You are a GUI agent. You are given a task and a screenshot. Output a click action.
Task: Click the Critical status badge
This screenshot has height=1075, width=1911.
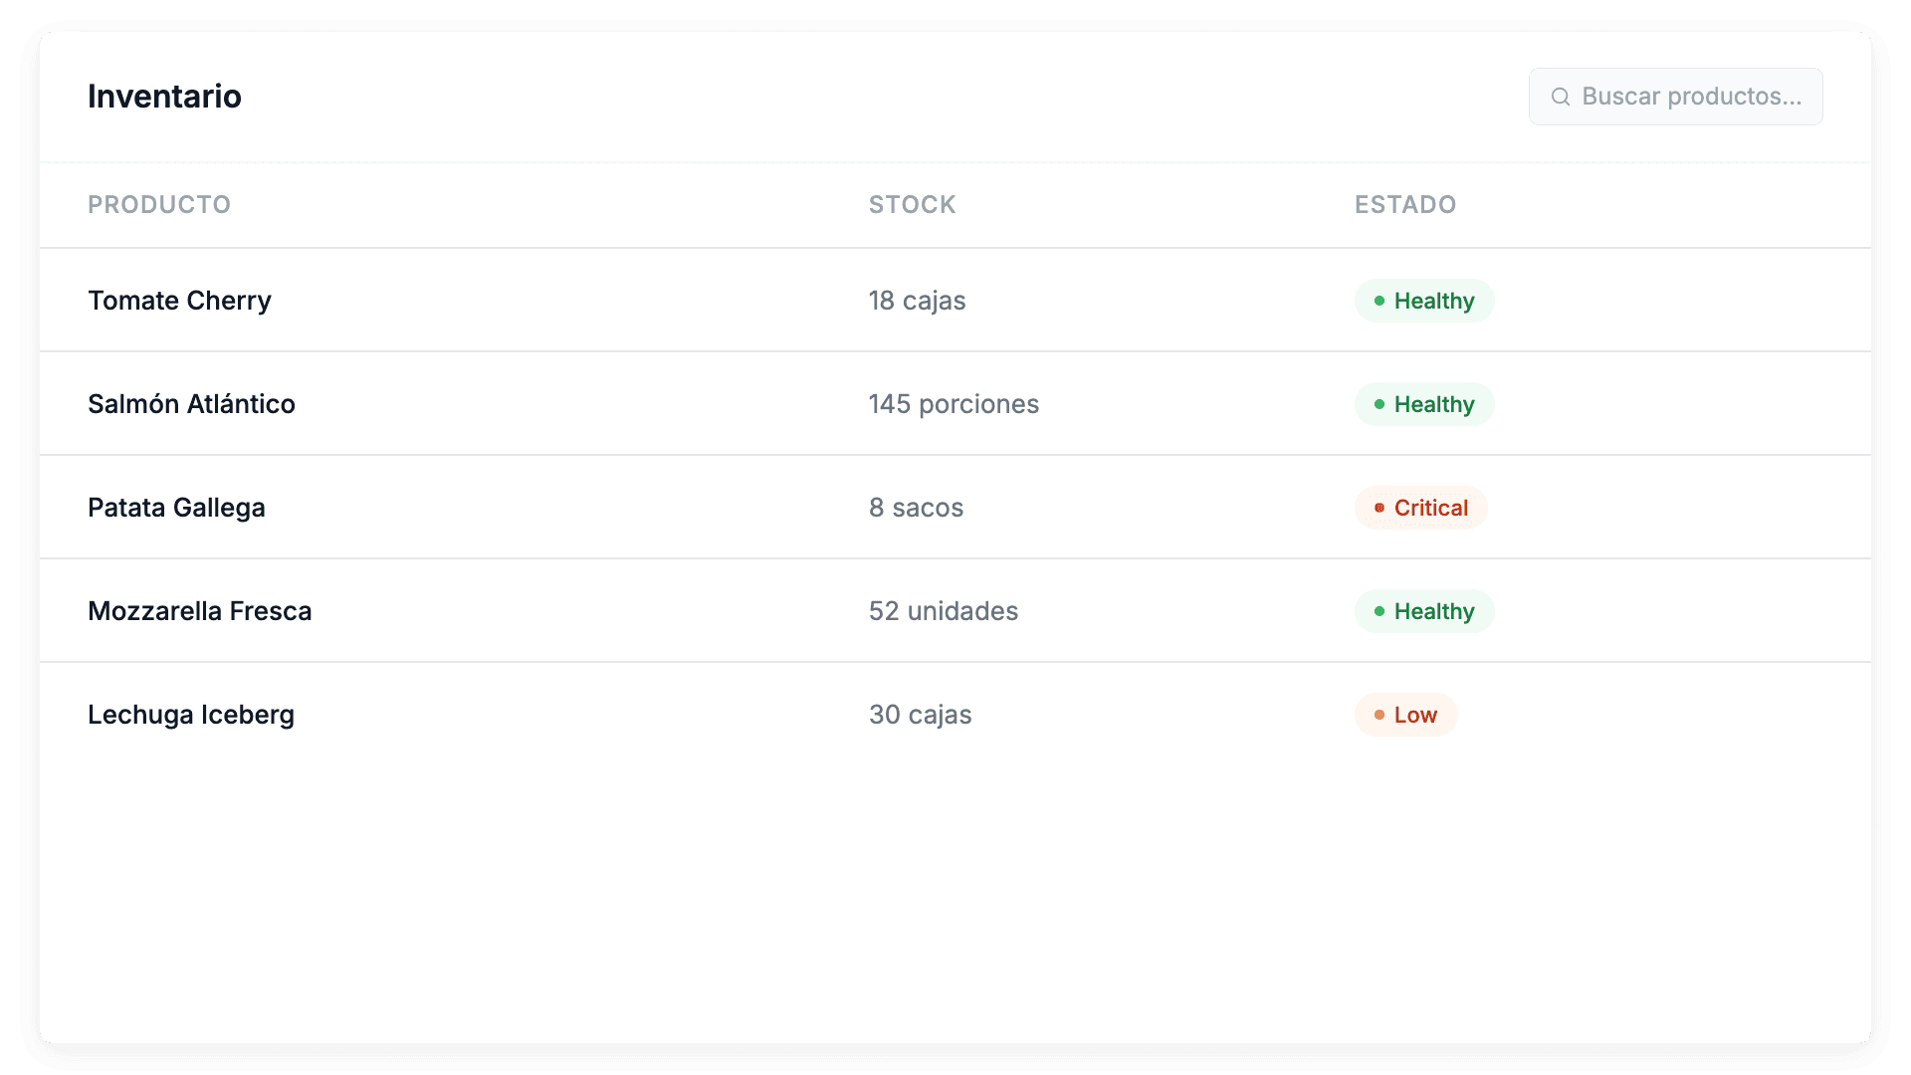tap(1420, 508)
